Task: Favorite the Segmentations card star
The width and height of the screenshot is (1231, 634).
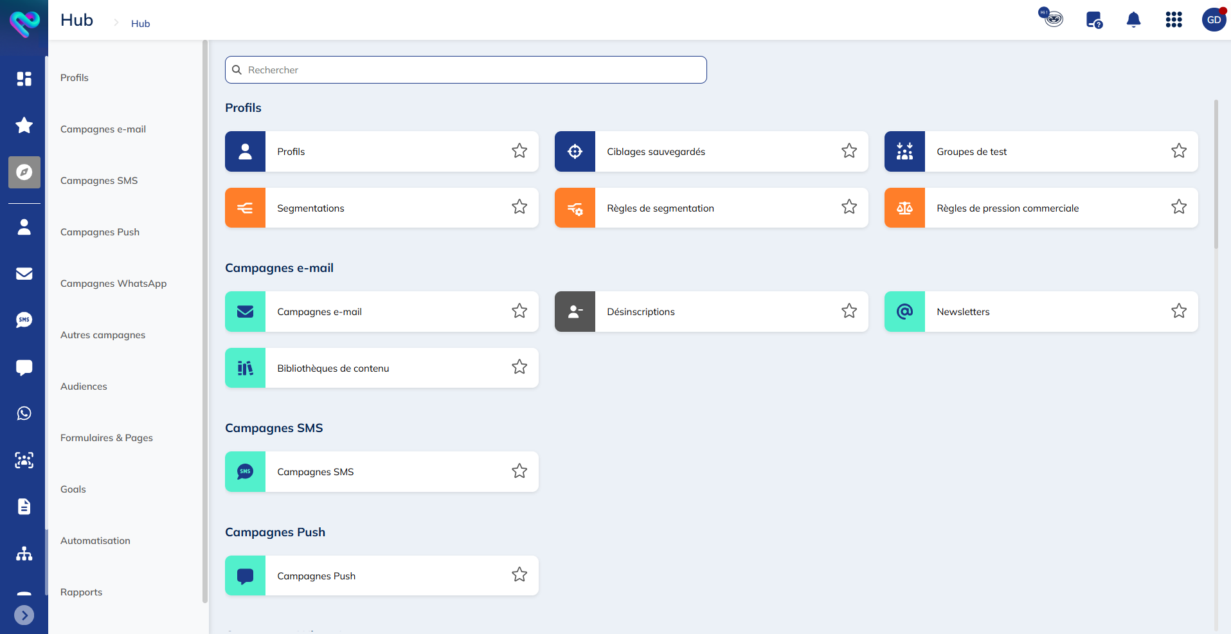Action: pos(519,207)
